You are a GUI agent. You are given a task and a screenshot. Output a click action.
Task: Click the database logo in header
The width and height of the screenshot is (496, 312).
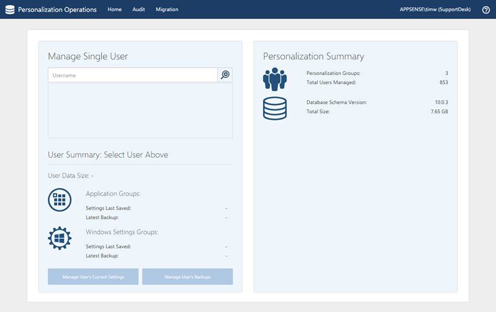click(x=10, y=10)
